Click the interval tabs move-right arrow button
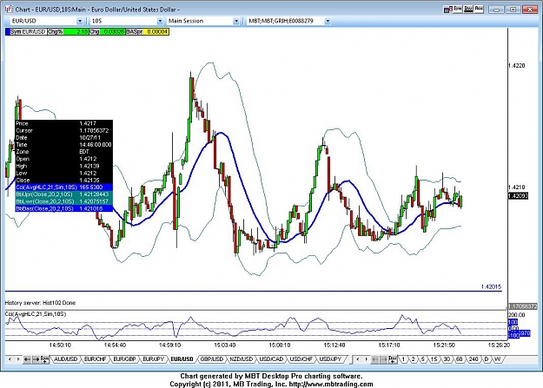Screen dimensions: 543x388 tap(384, 359)
